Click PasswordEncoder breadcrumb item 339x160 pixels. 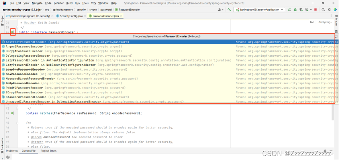127,10
